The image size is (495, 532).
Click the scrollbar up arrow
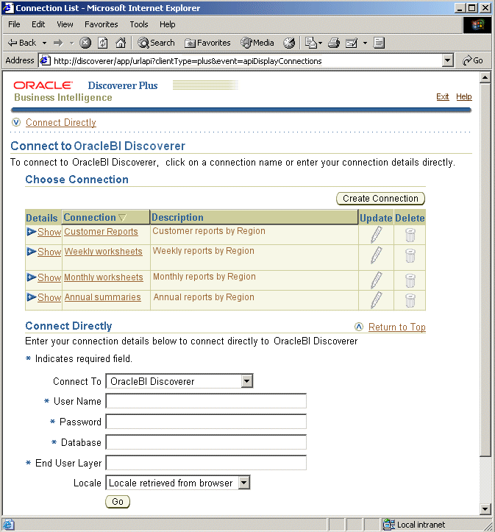point(485,78)
